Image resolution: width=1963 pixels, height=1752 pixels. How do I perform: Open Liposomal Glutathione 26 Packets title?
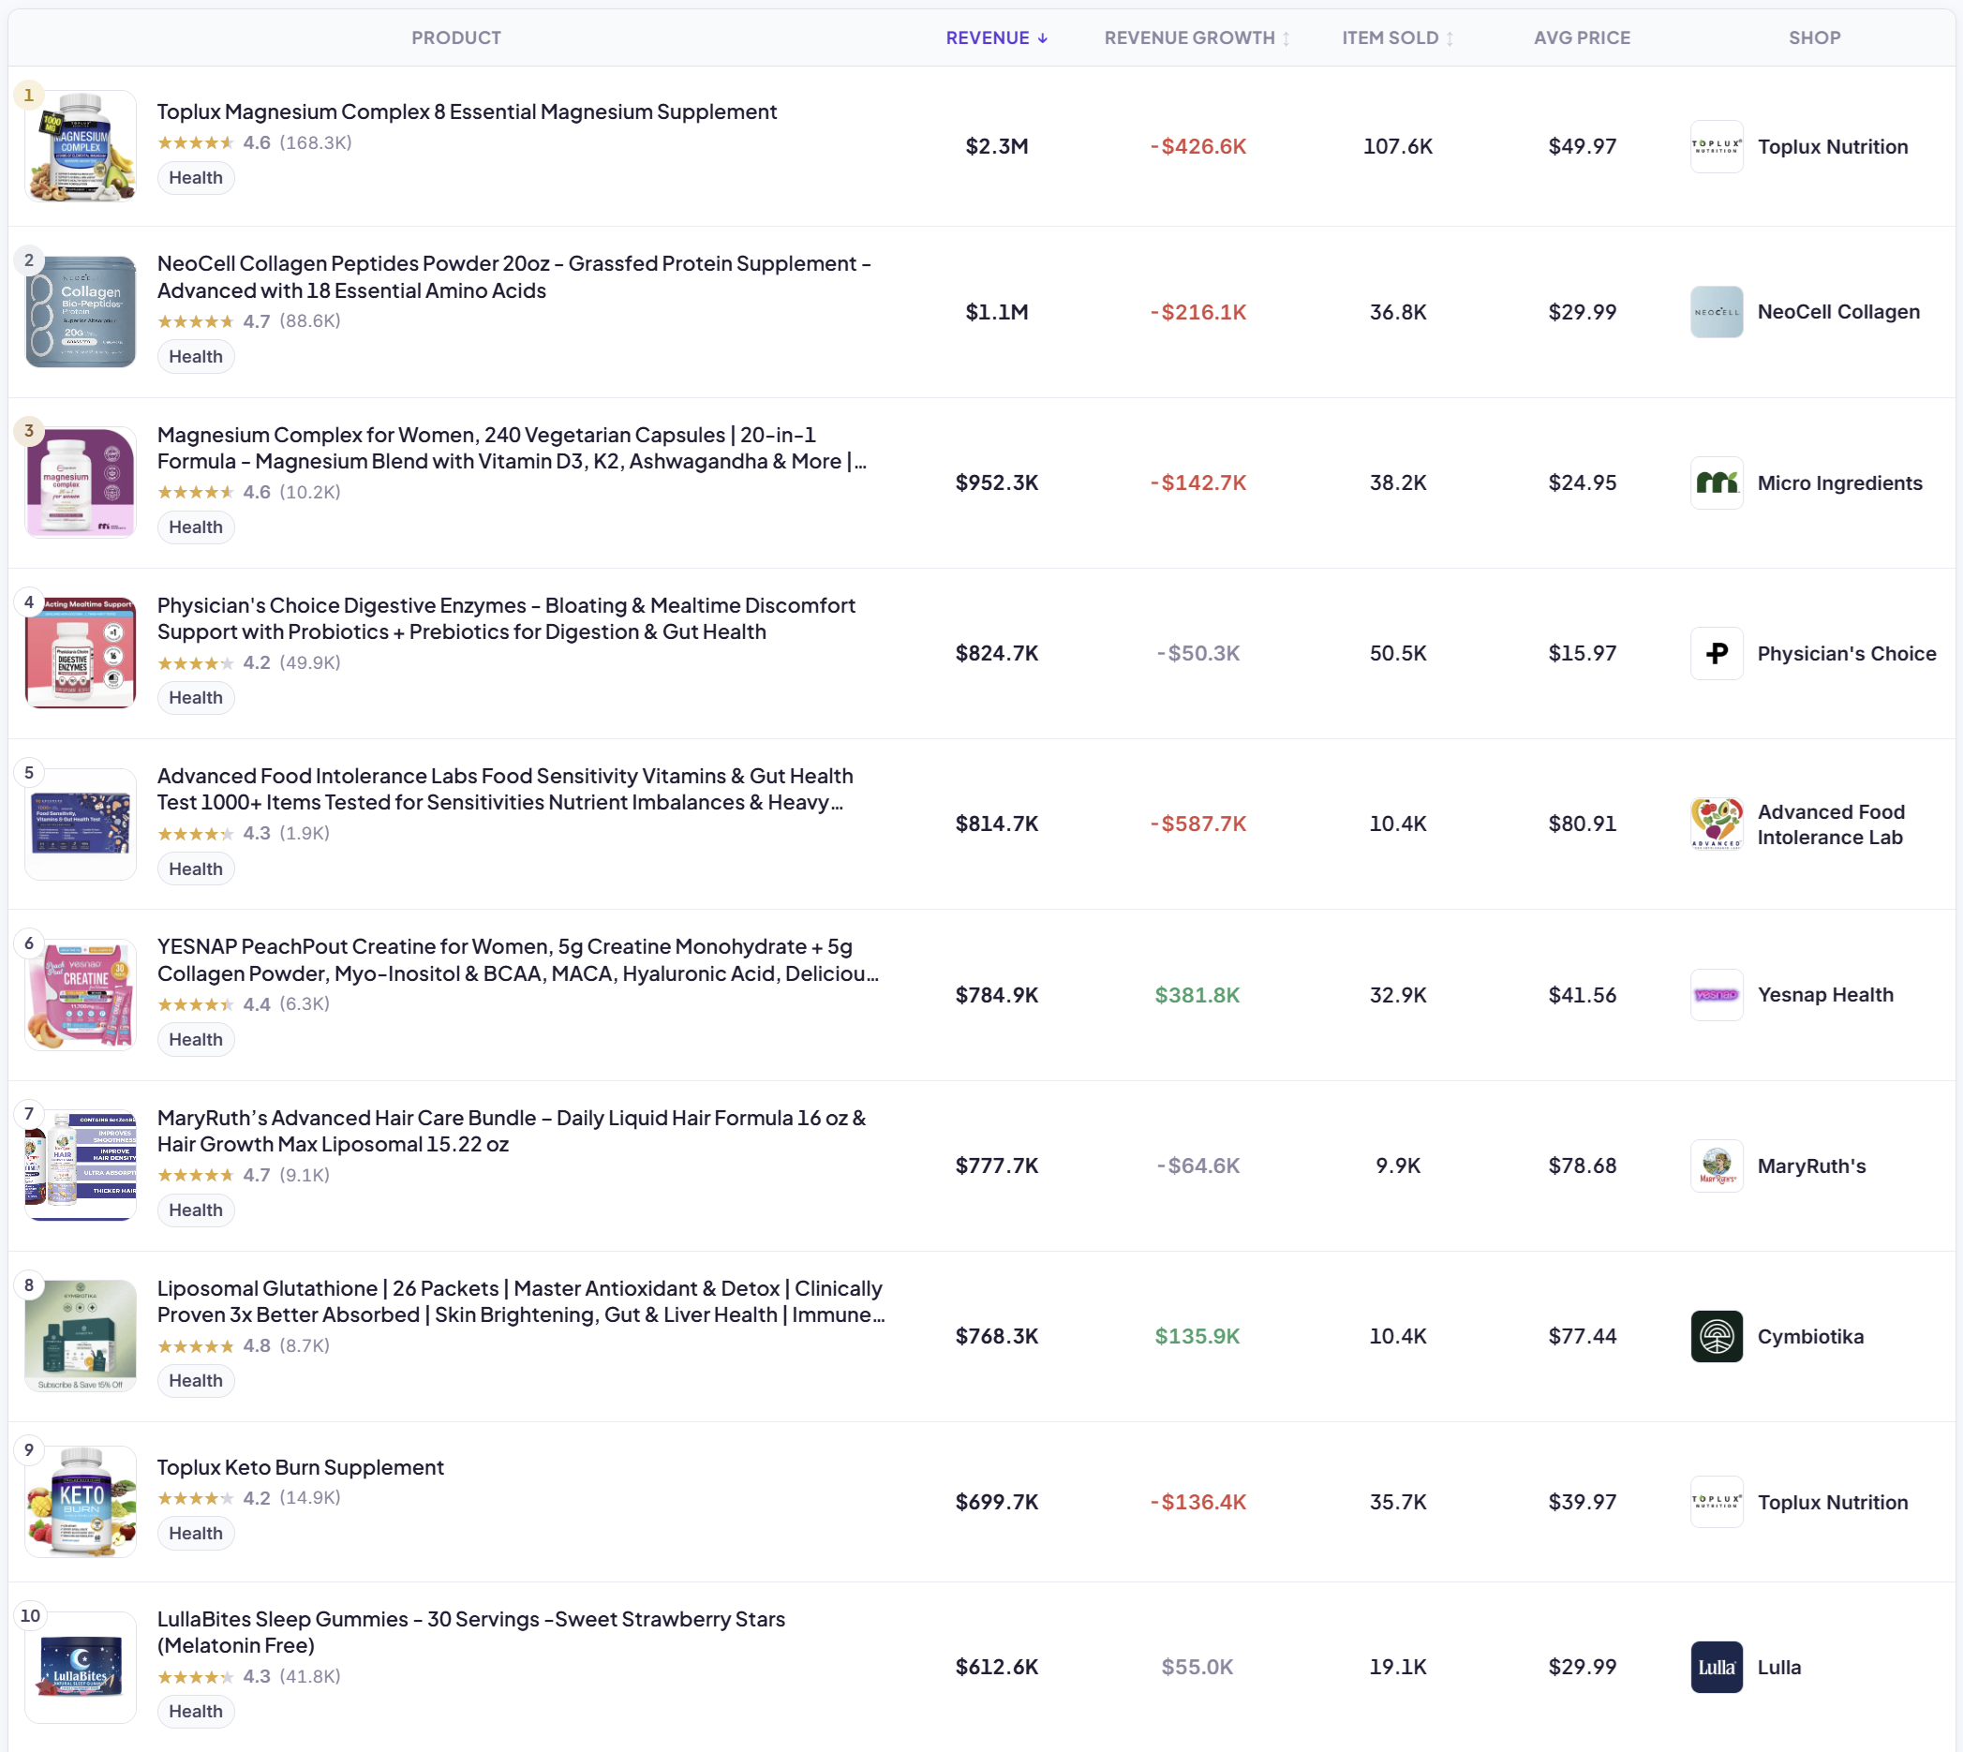coord(521,1301)
